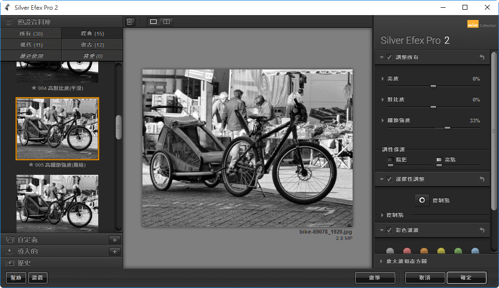
Task: Click the export settings icon in the top toolbar
Action: click(x=130, y=21)
